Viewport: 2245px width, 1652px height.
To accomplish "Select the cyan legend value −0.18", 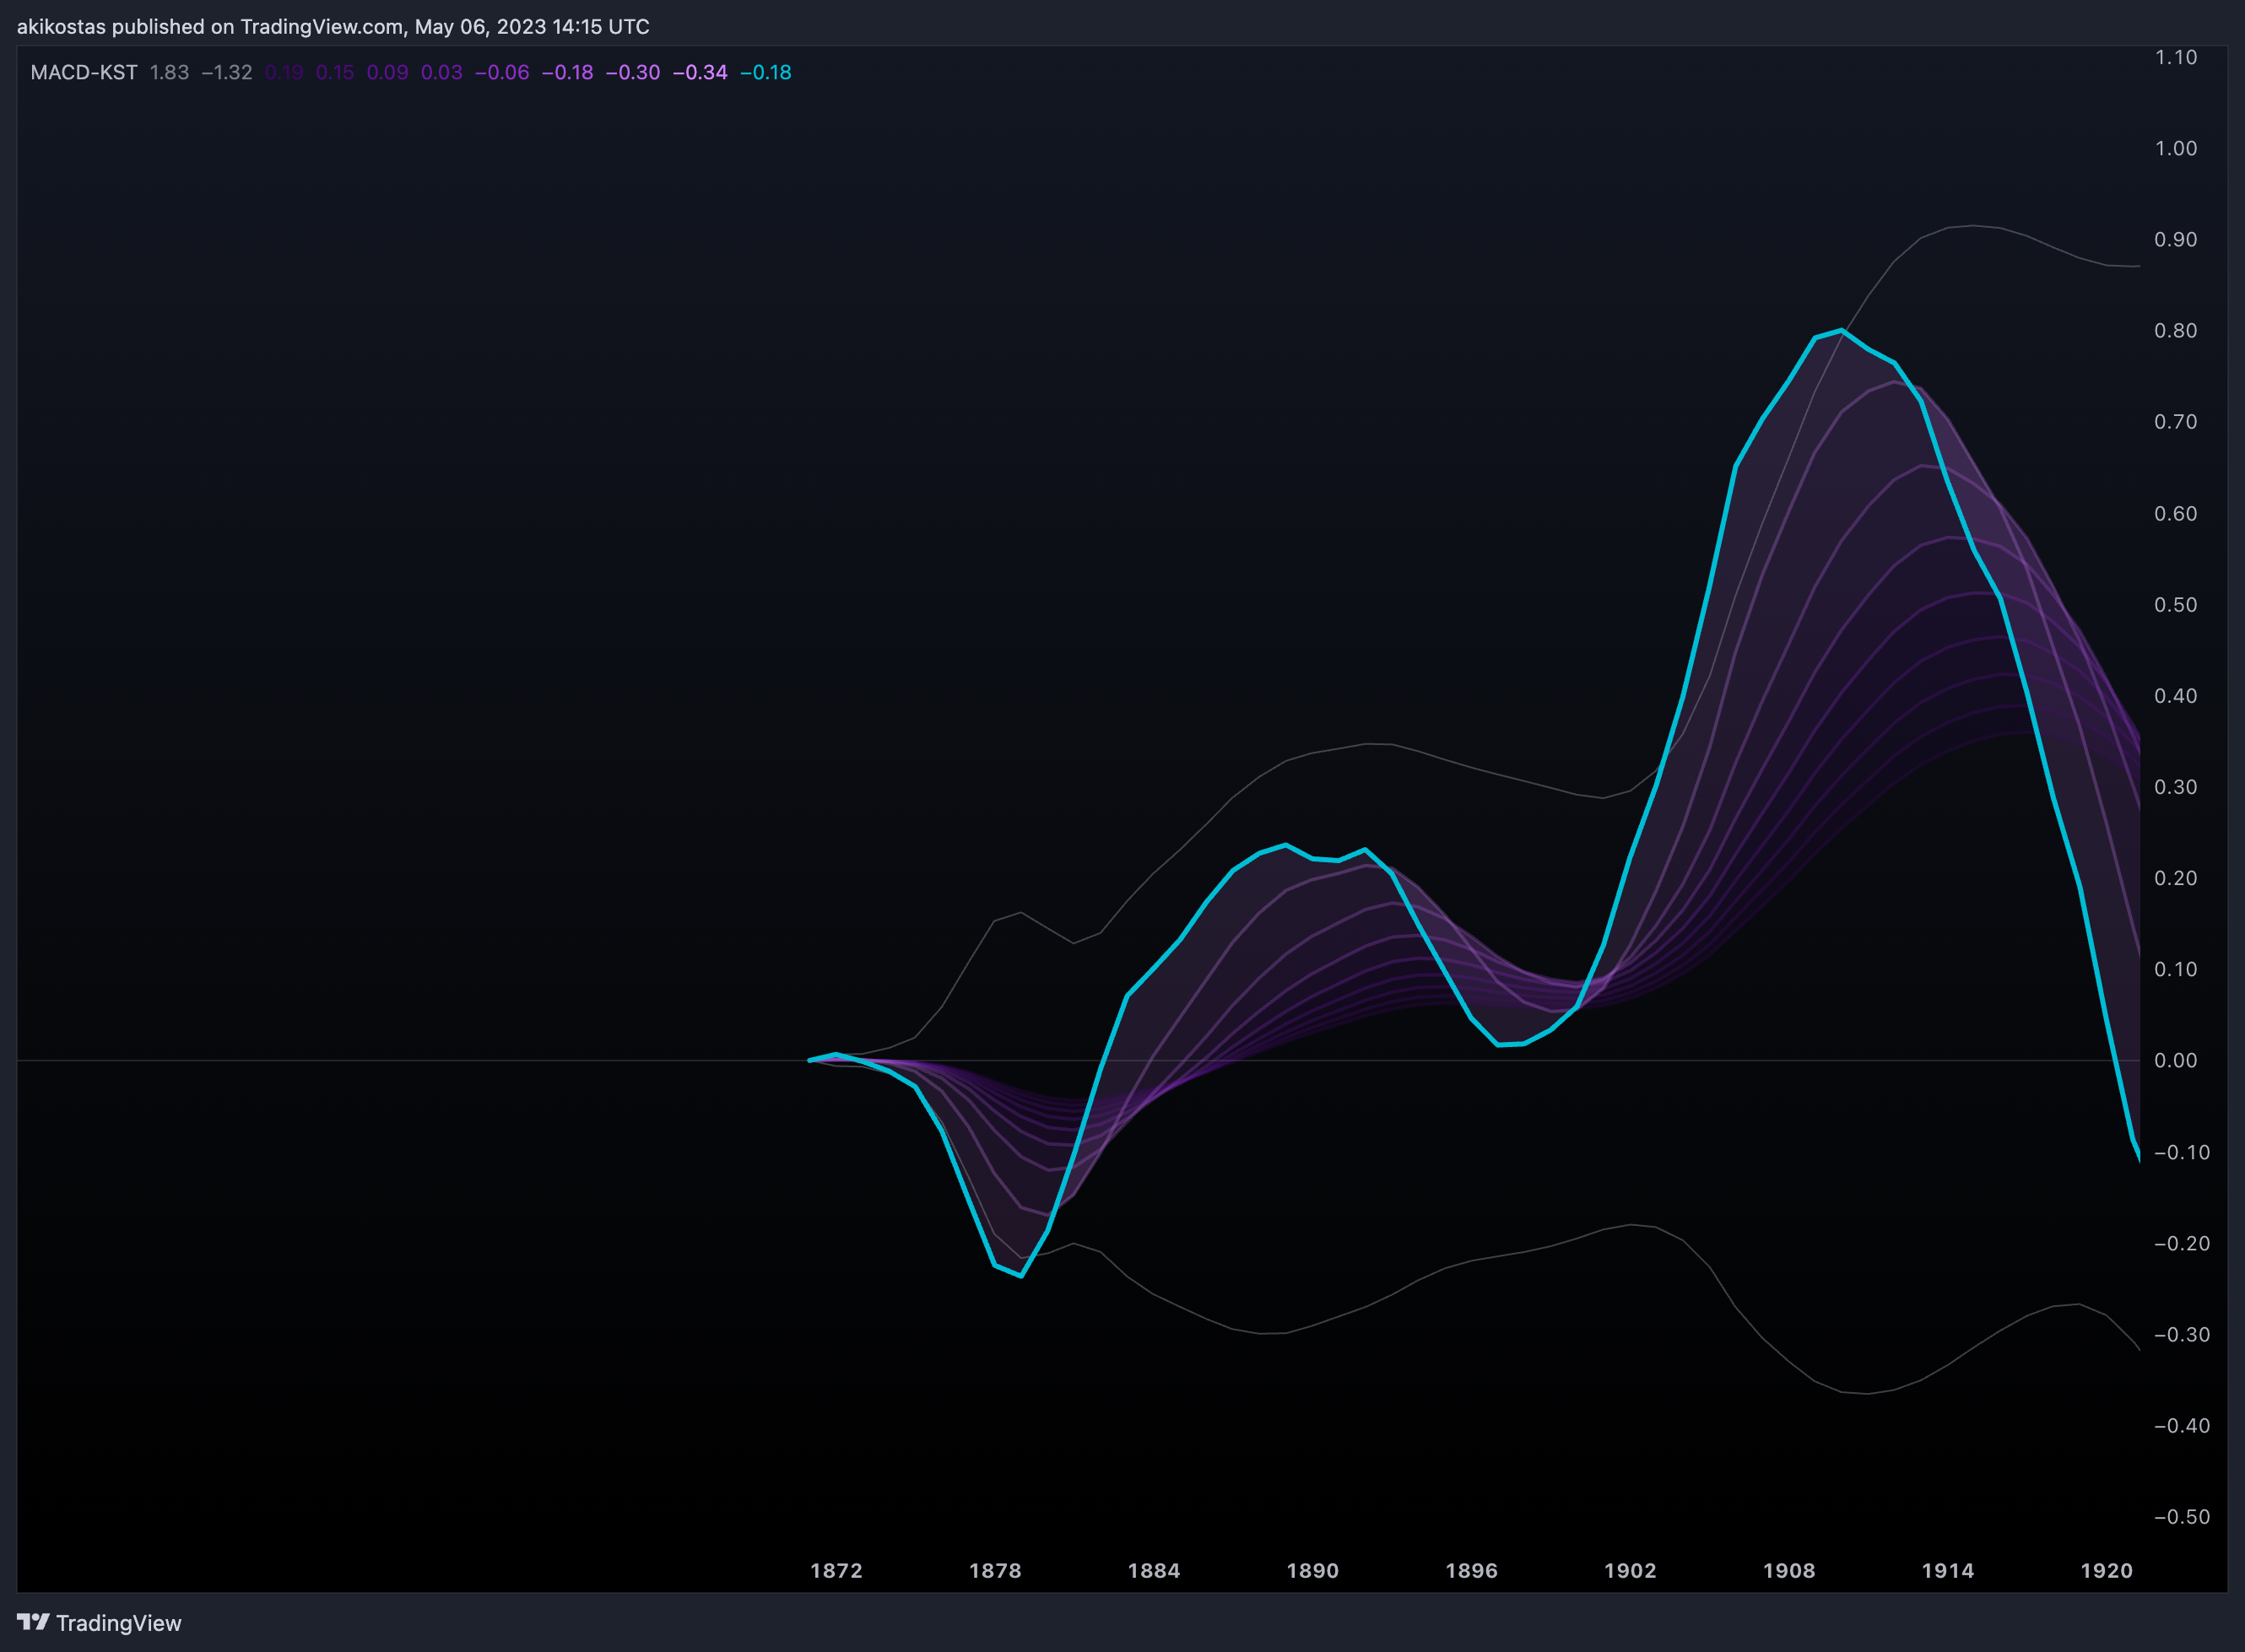I will coord(765,73).
